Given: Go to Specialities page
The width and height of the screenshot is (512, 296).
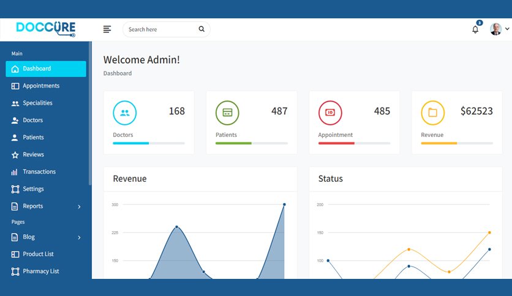Looking at the screenshot, I should [46, 103].
